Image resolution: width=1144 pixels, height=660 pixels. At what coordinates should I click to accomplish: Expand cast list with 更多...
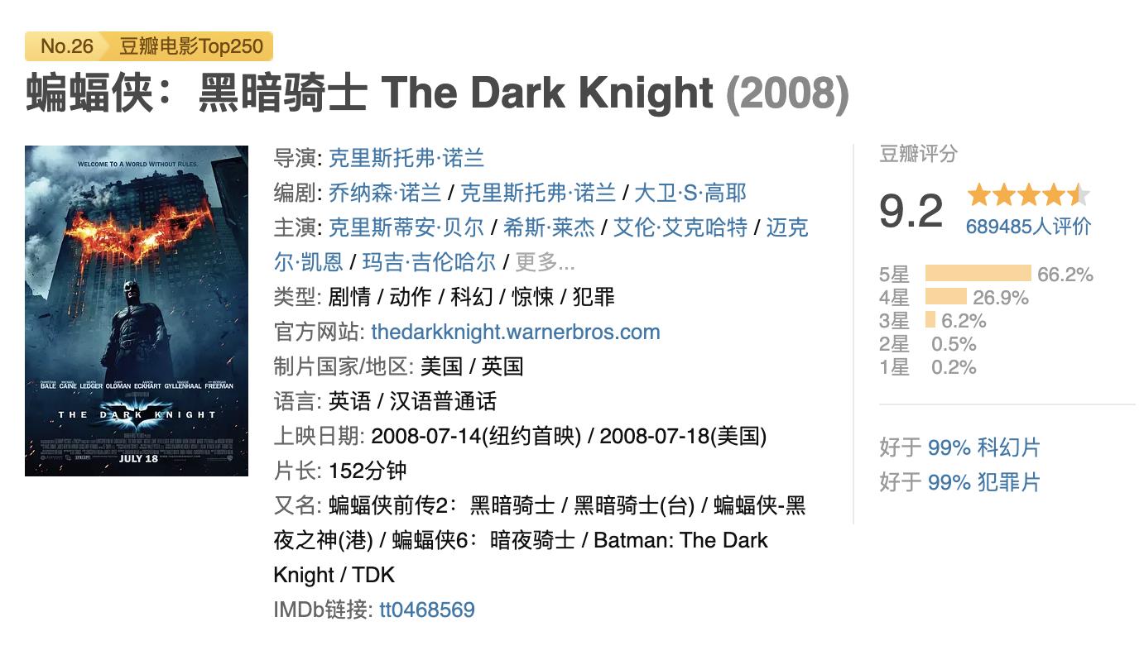pos(544,262)
